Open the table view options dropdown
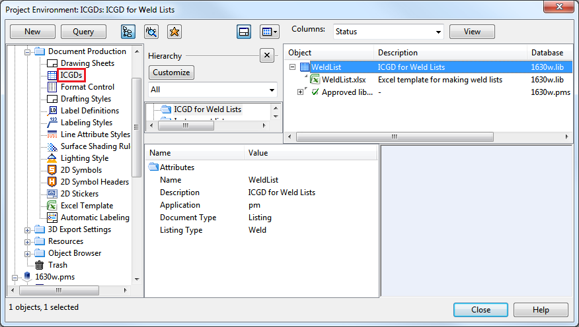Image resolution: width=579 pixels, height=327 pixels. point(269,32)
